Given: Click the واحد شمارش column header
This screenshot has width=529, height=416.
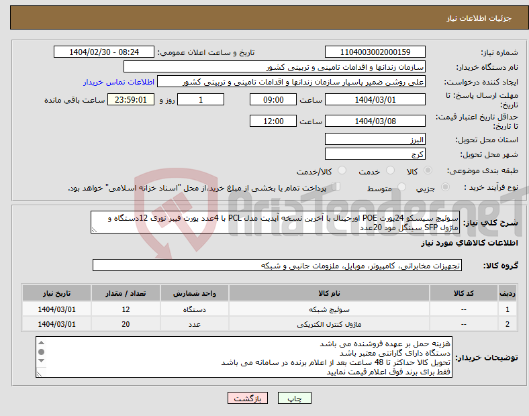Looking at the screenshot, I should click(194, 293).
